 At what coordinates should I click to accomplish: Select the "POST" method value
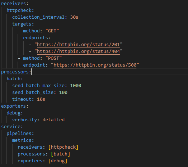tap(53, 58)
